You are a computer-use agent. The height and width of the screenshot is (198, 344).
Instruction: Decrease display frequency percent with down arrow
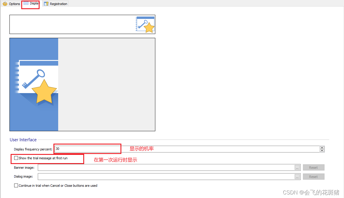click(x=322, y=150)
